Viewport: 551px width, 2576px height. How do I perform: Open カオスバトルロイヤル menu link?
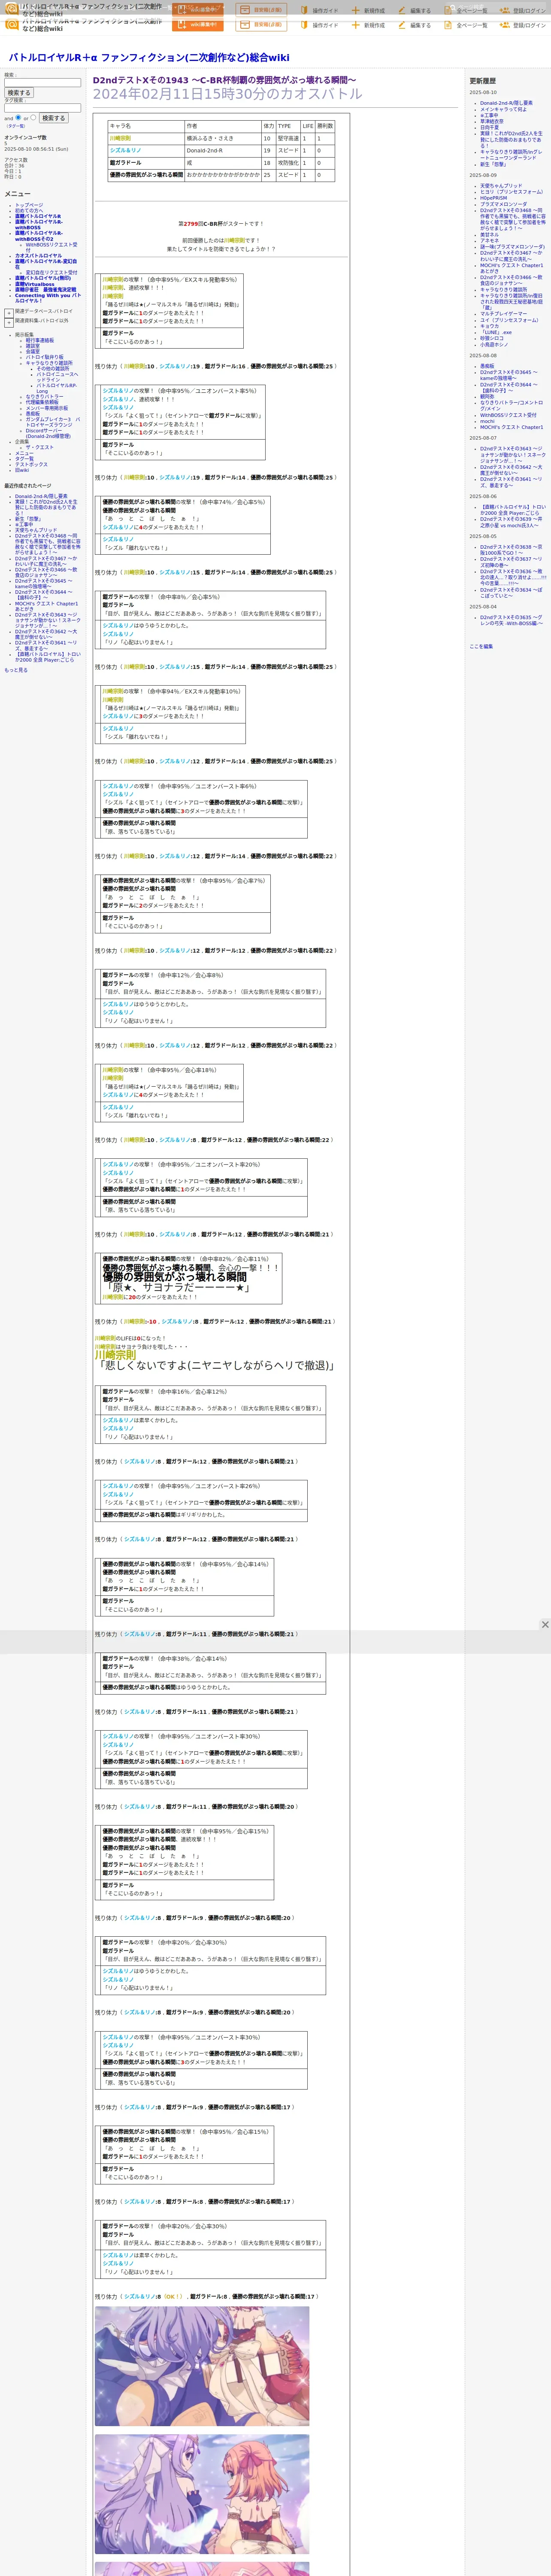38,256
